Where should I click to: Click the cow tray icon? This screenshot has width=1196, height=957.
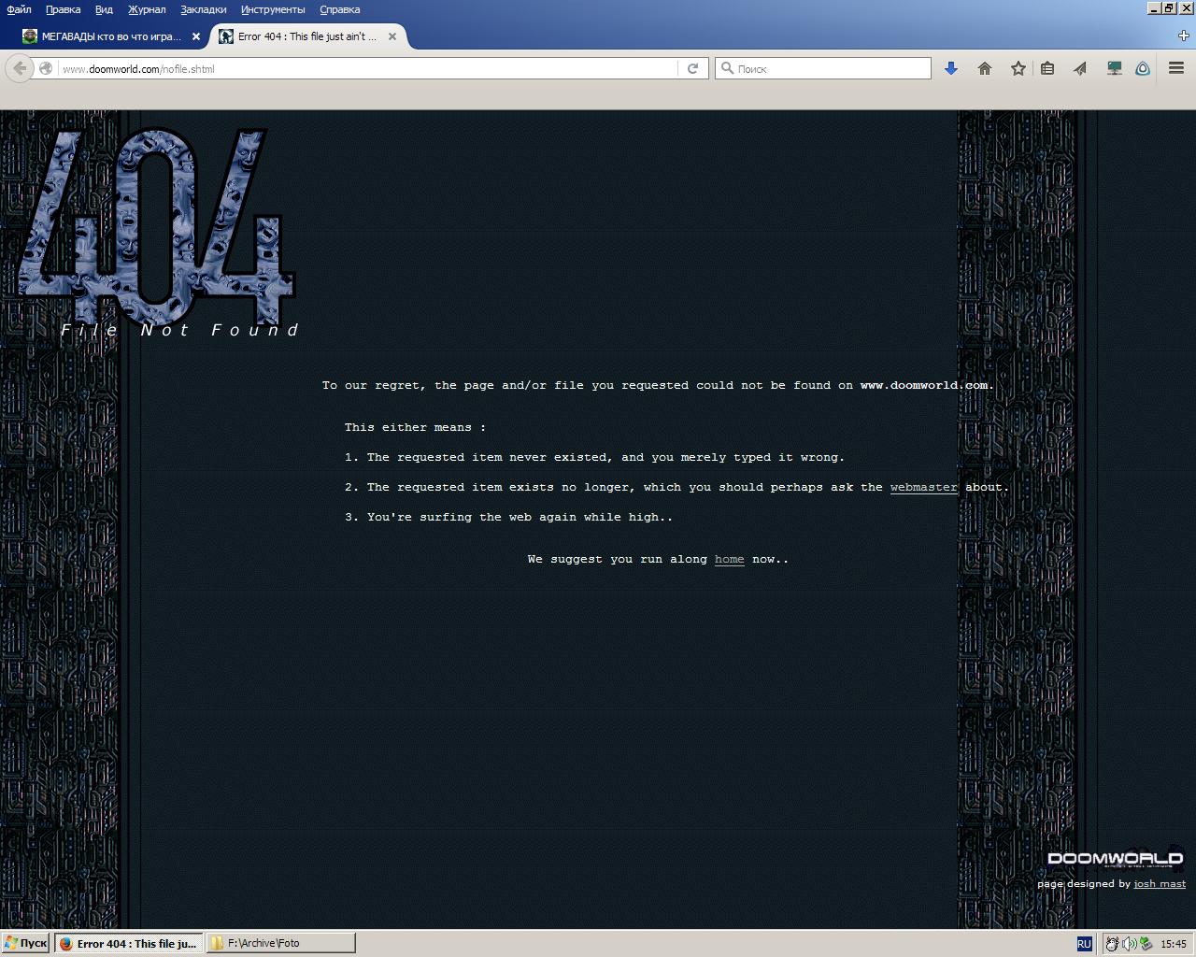(x=1112, y=944)
